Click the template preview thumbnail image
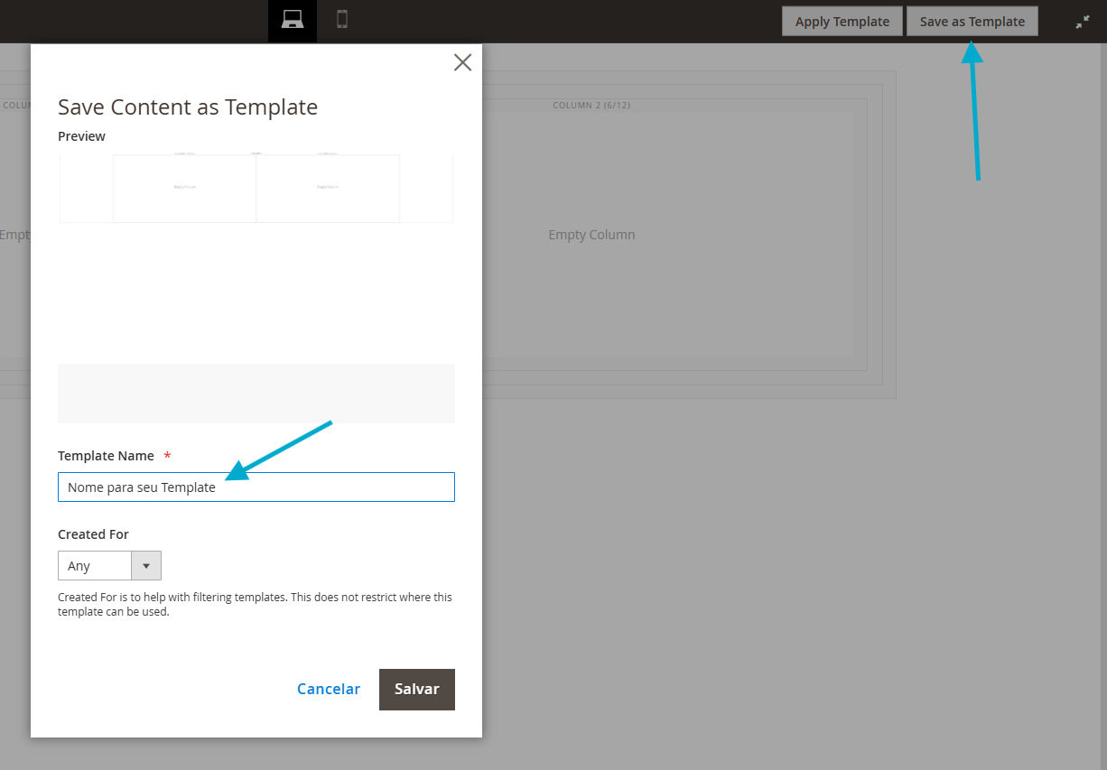Screen dimensions: 1107x770 [256, 188]
